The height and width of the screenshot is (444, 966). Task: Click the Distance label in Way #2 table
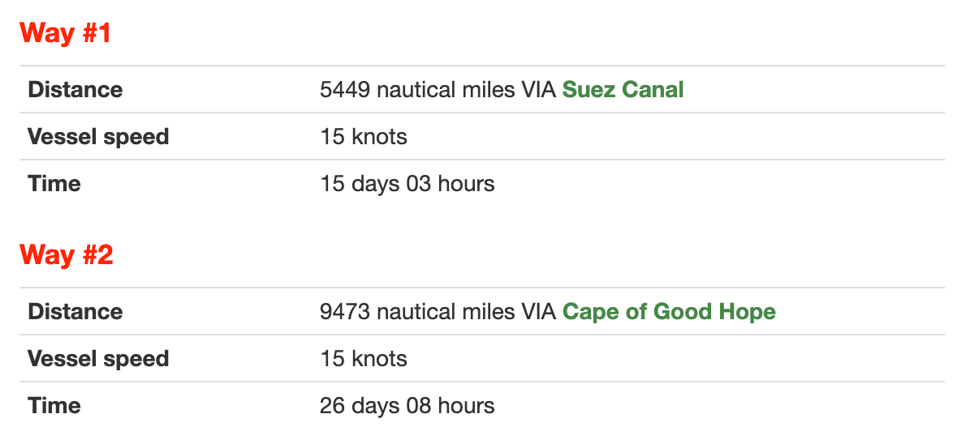click(75, 312)
